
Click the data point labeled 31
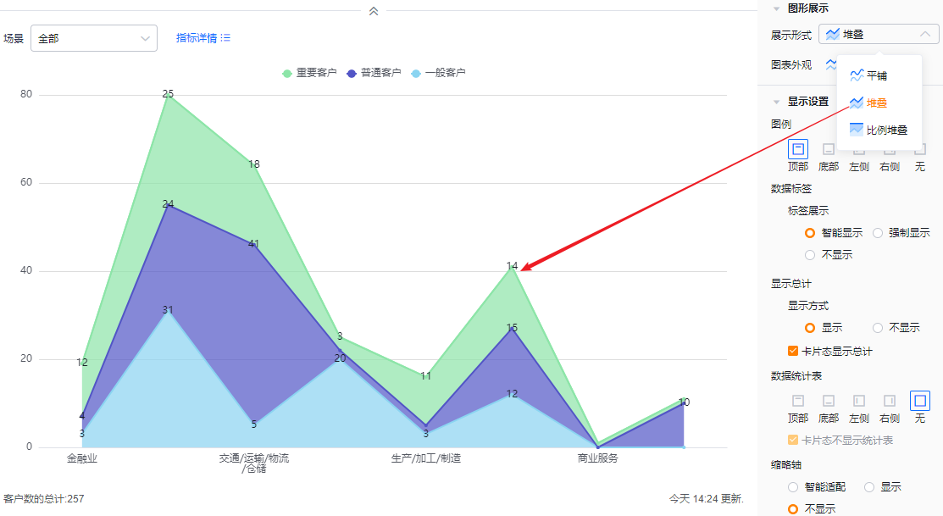168,310
